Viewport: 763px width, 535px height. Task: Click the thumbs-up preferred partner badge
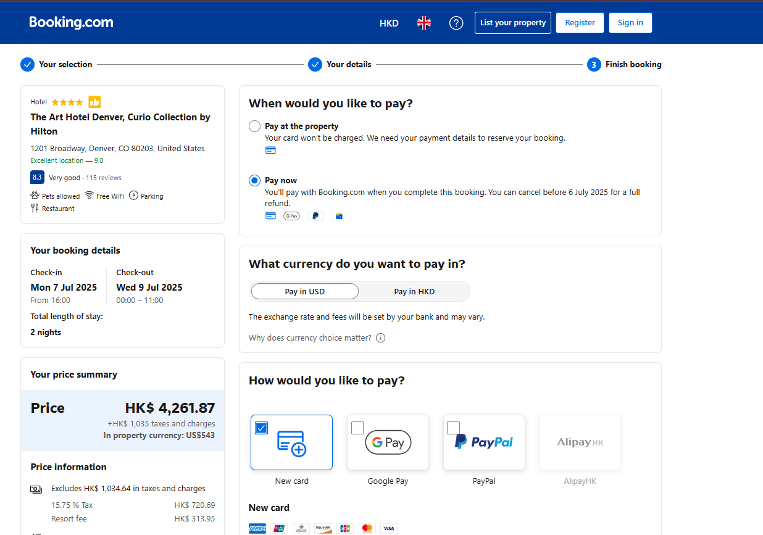pos(94,102)
